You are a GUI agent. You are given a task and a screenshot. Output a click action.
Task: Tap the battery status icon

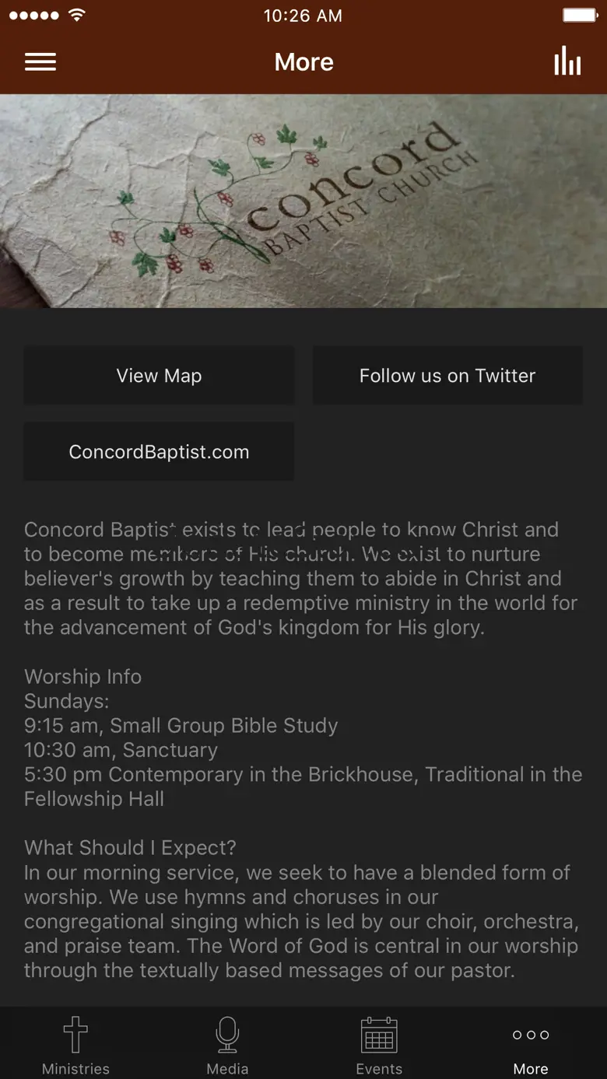(x=579, y=16)
